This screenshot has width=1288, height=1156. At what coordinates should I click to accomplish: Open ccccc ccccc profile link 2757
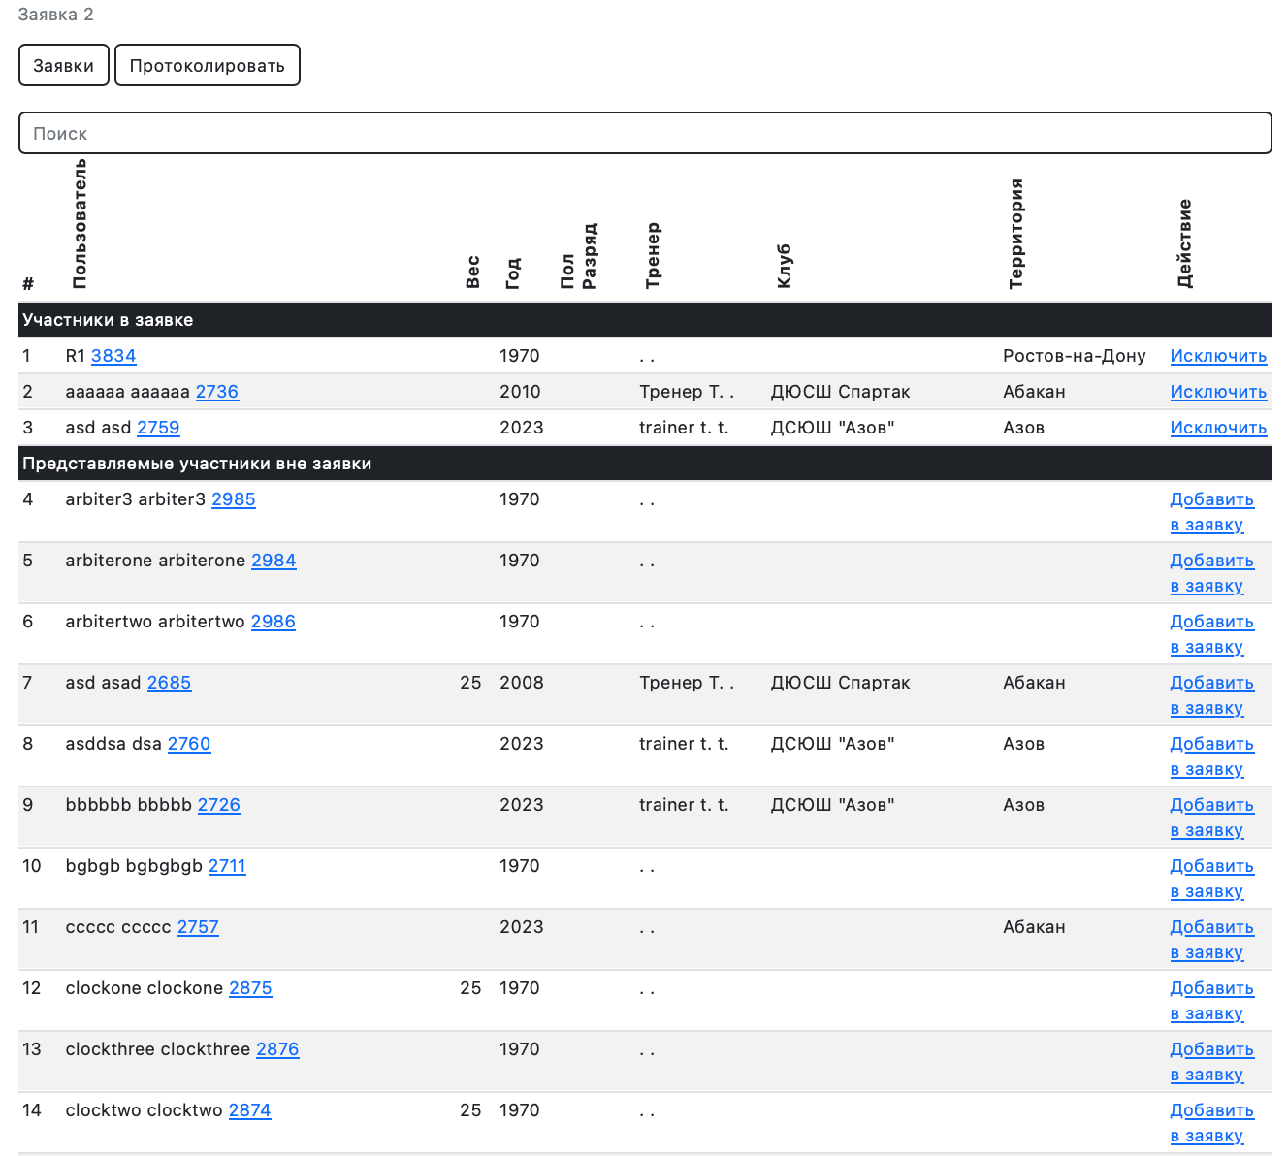pos(198,927)
